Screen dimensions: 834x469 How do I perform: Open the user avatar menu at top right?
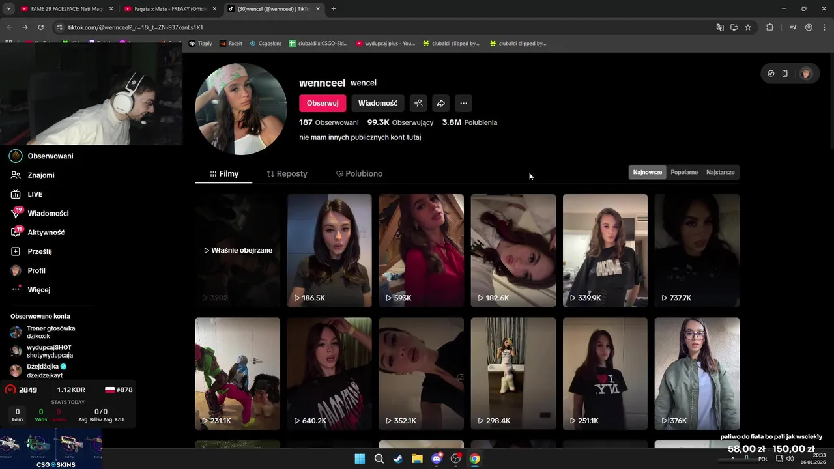[806, 74]
